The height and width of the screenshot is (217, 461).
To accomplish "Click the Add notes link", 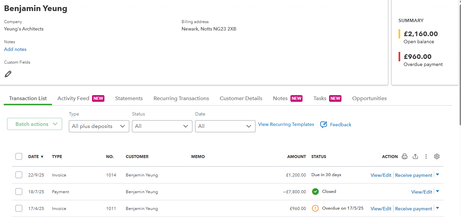I will point(15,49).
